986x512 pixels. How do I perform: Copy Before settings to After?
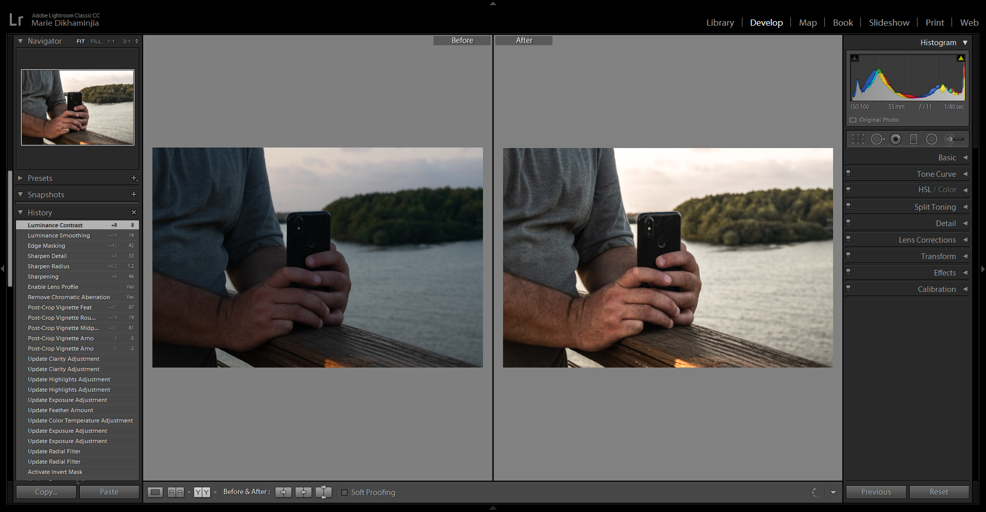click(x=283, y=492)
